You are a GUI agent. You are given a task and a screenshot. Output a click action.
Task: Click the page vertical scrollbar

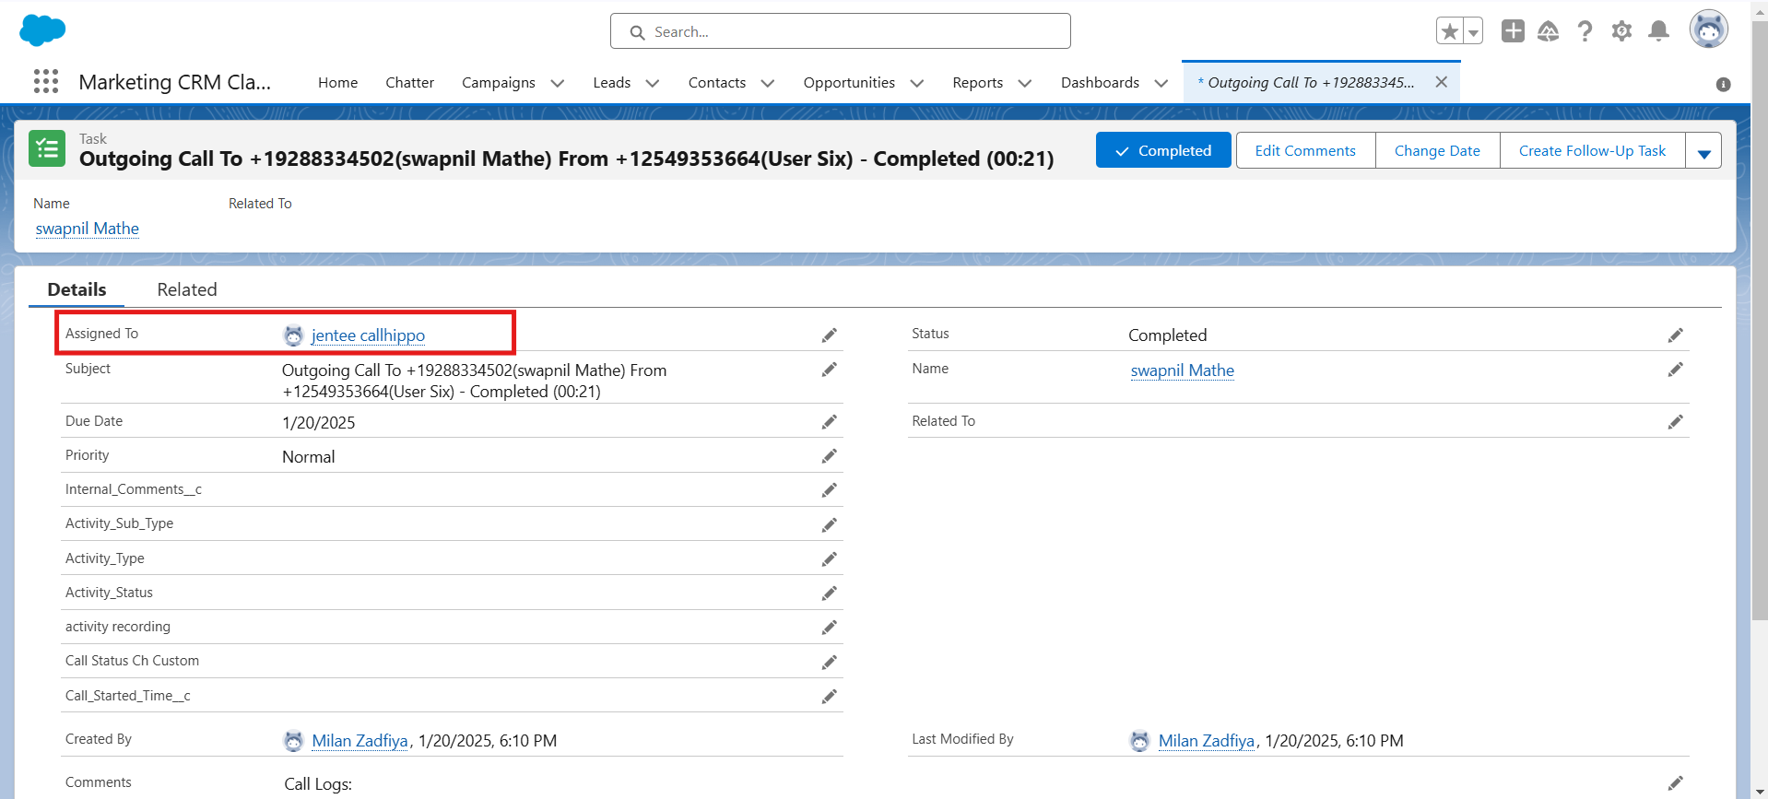pos(1759,319)
